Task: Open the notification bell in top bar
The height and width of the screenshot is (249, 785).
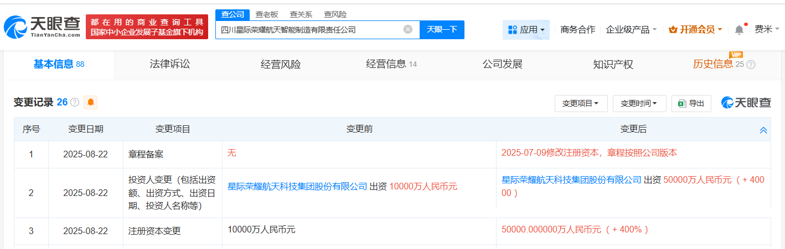Action: tap(739, 30)
